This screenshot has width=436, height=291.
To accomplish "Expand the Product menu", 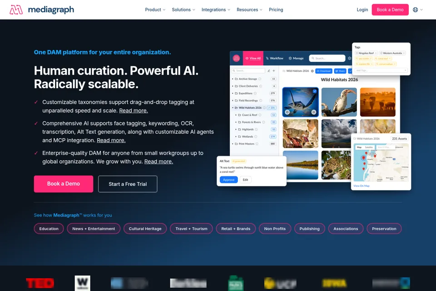I will [x=155, y=10].
